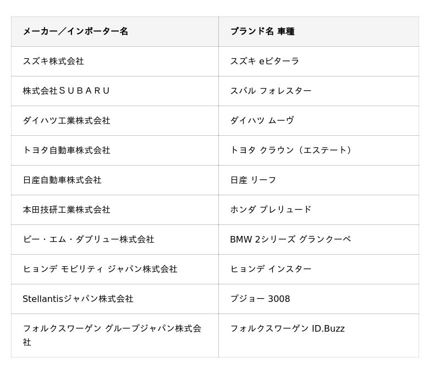Click the フォルクスワーゲン ID.Buzz cell

(x=287, y=328)
